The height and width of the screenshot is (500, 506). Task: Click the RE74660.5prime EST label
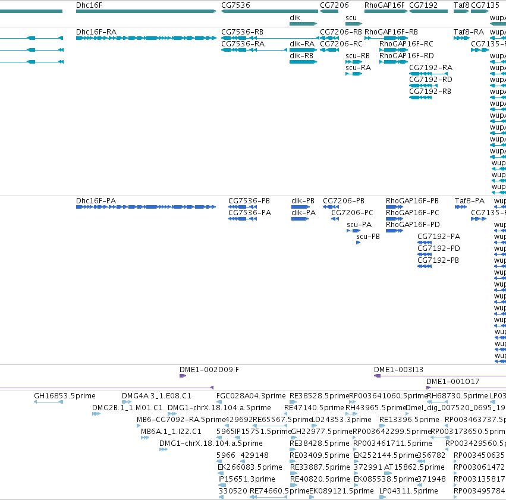tap(280, 491)
